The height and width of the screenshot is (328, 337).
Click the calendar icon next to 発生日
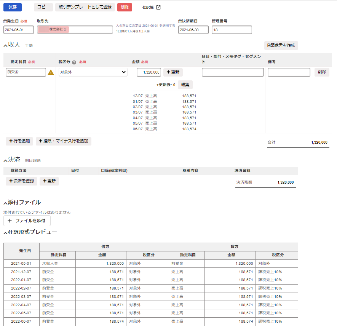pos(5,21)
